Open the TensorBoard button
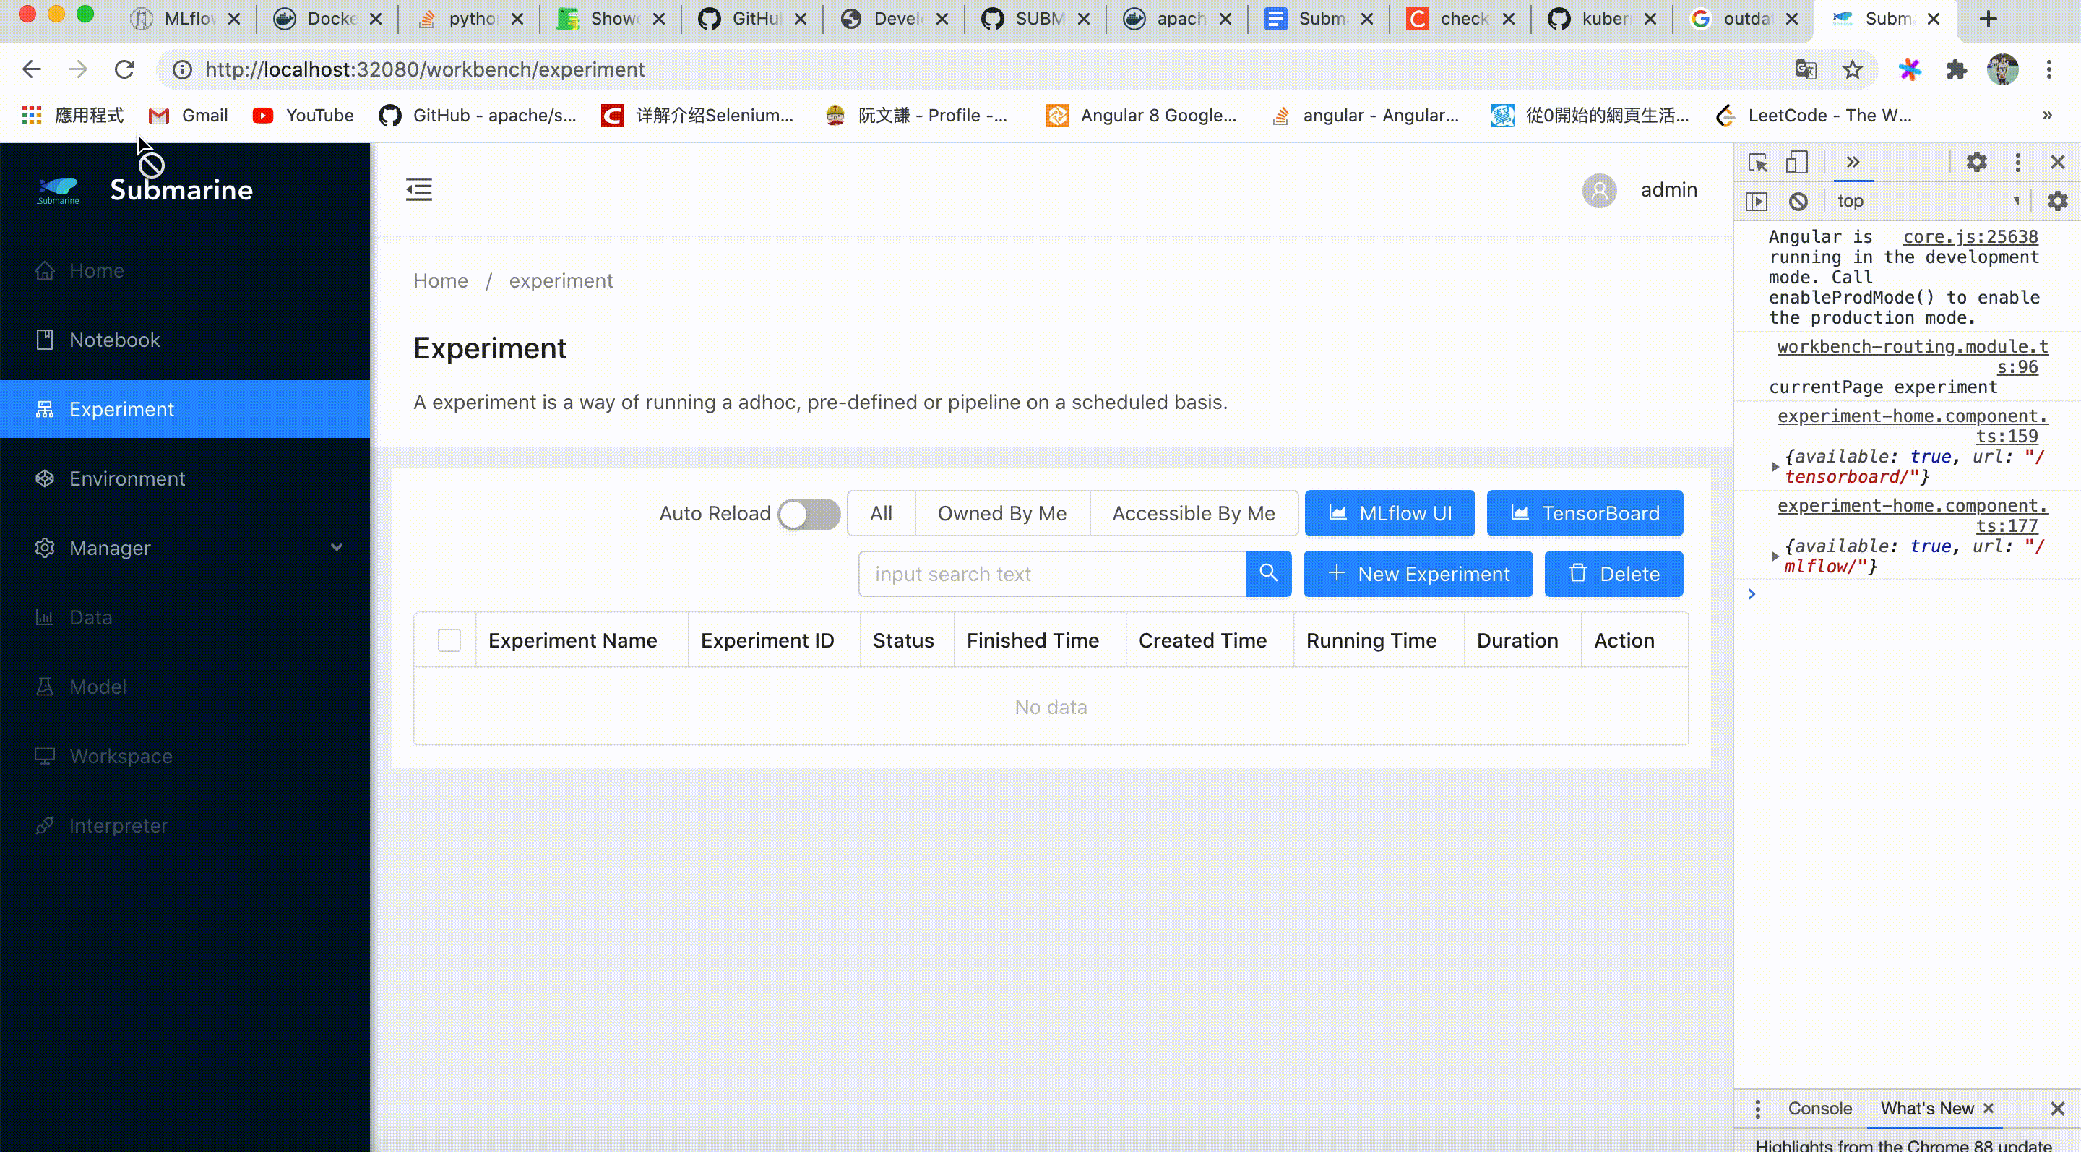 point(1584,514)
